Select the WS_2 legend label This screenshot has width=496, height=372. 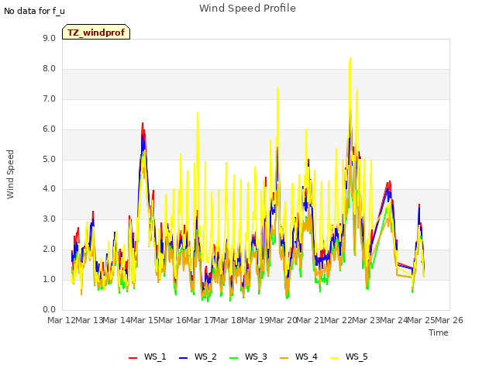point(205,356)
